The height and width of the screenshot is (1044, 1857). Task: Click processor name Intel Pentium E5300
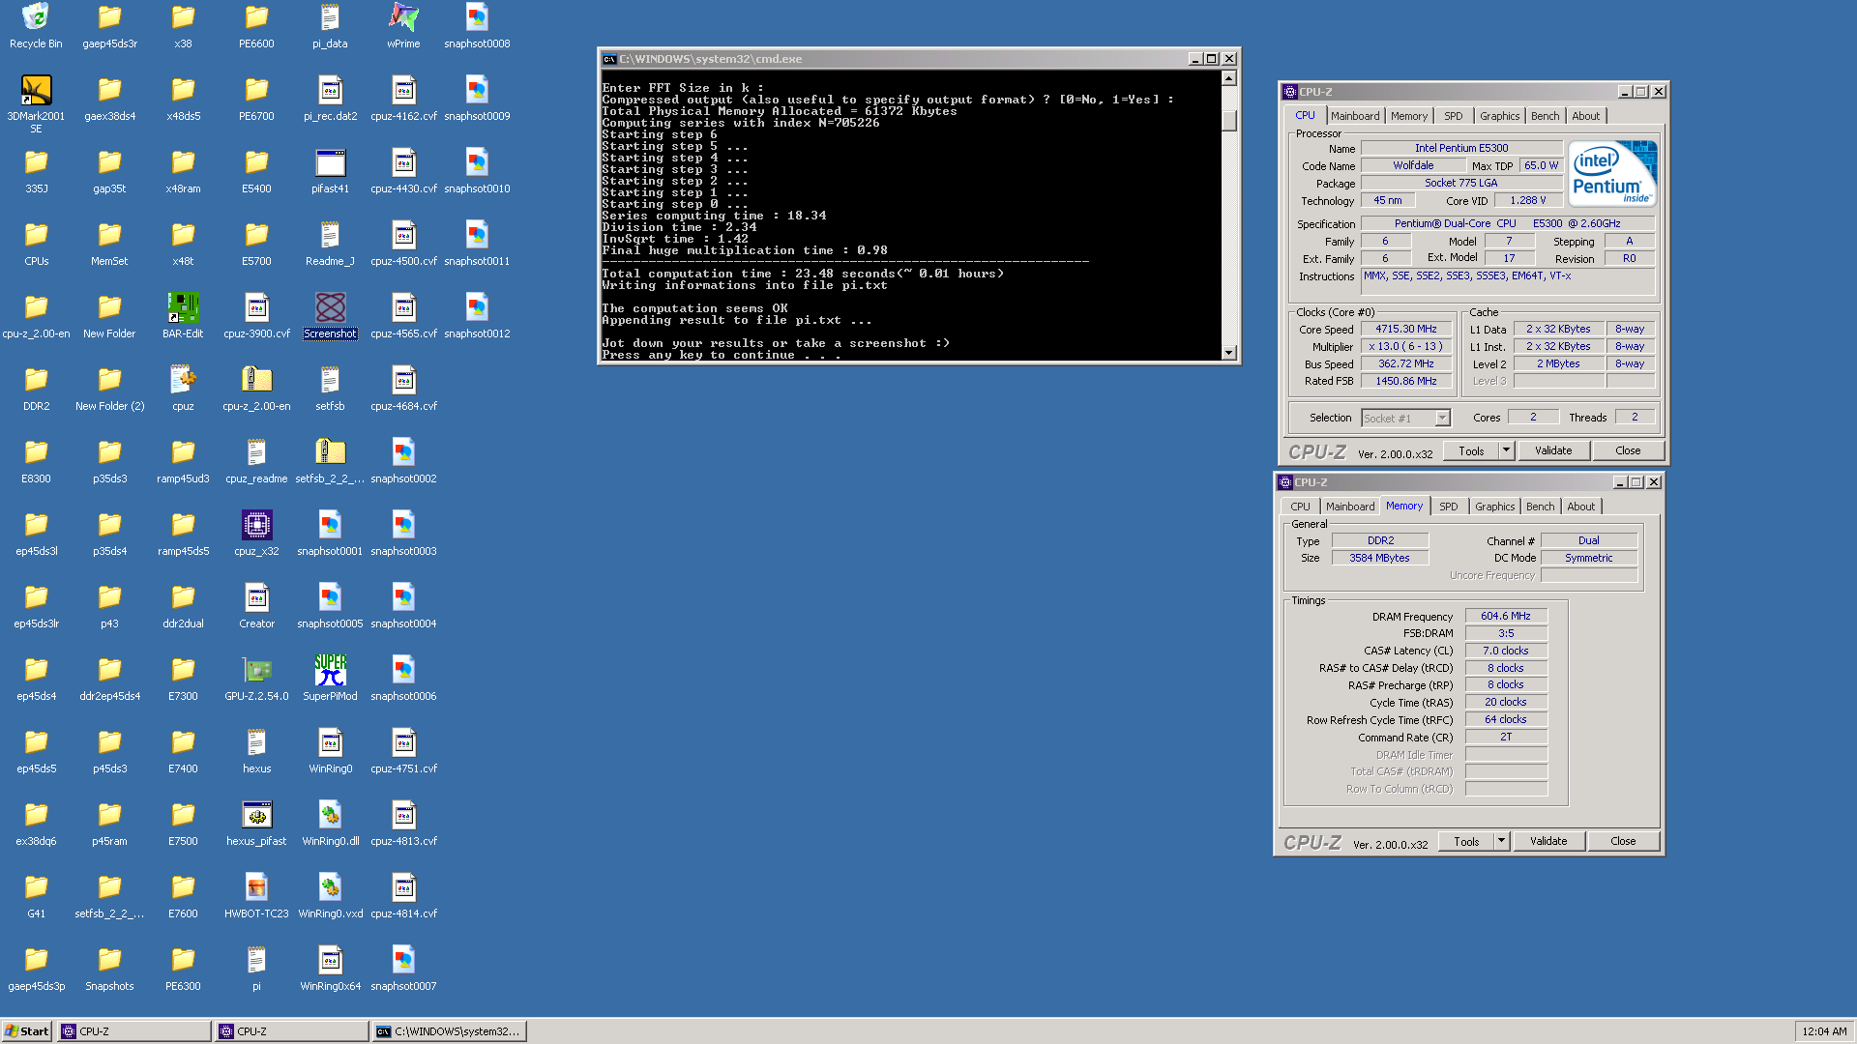pos(1461,148)
